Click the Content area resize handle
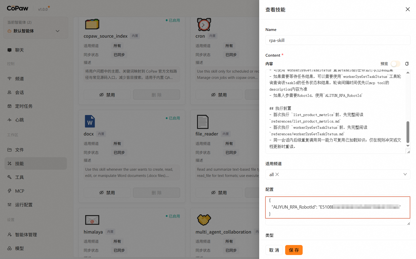 pos(409,152)
